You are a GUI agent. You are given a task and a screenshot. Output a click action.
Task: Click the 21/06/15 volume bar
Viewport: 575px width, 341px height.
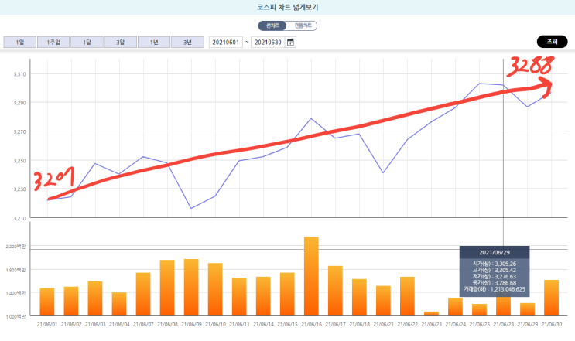tap(287, 294)
